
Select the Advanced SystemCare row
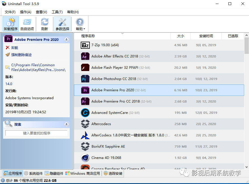tap(159, 113)
